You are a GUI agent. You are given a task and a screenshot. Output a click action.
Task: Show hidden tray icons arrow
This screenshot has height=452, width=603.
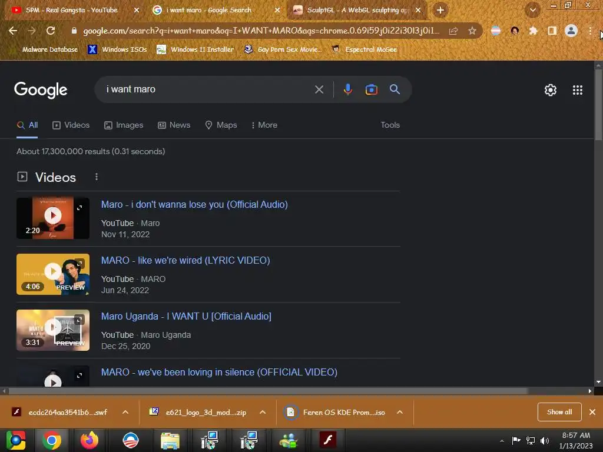[502, 441]
